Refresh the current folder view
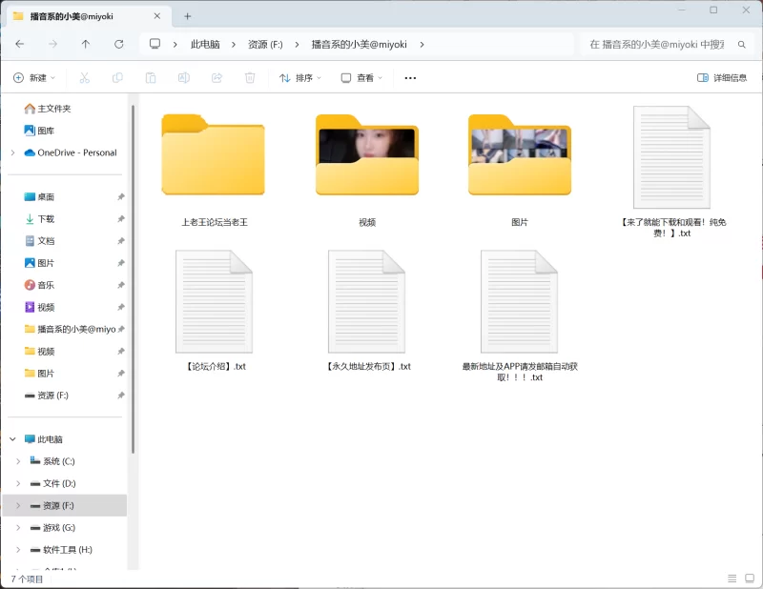 click(118, 44)
